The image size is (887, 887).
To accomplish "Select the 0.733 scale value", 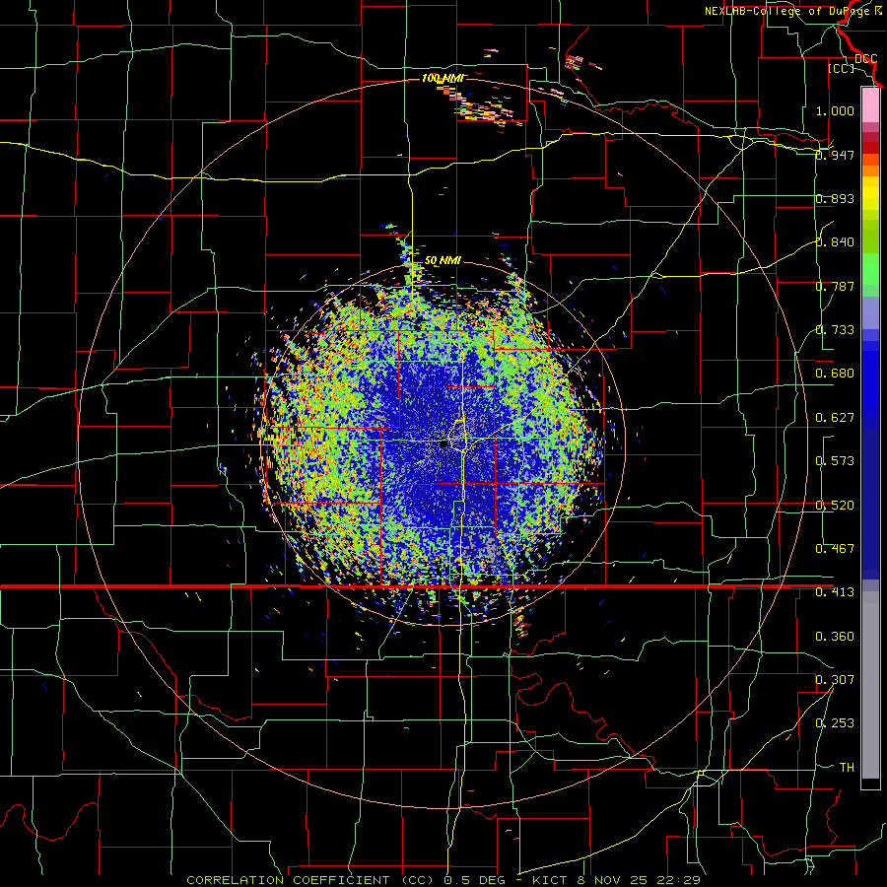I will [x=835, y=330].
